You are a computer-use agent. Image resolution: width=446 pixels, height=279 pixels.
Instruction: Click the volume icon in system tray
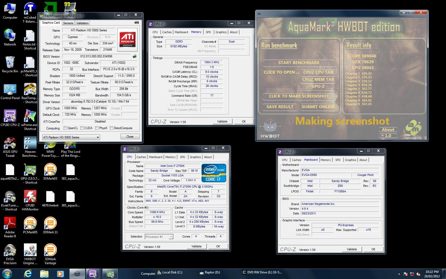tap(418, 274)
